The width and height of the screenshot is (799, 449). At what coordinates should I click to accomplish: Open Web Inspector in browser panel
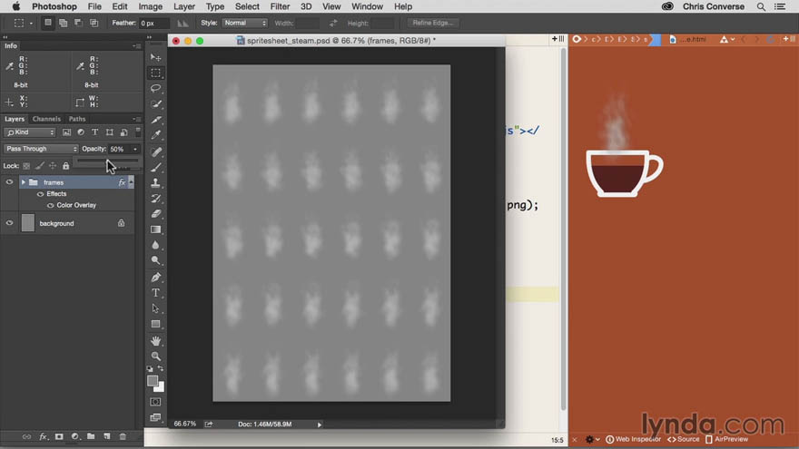coord(633,439)
